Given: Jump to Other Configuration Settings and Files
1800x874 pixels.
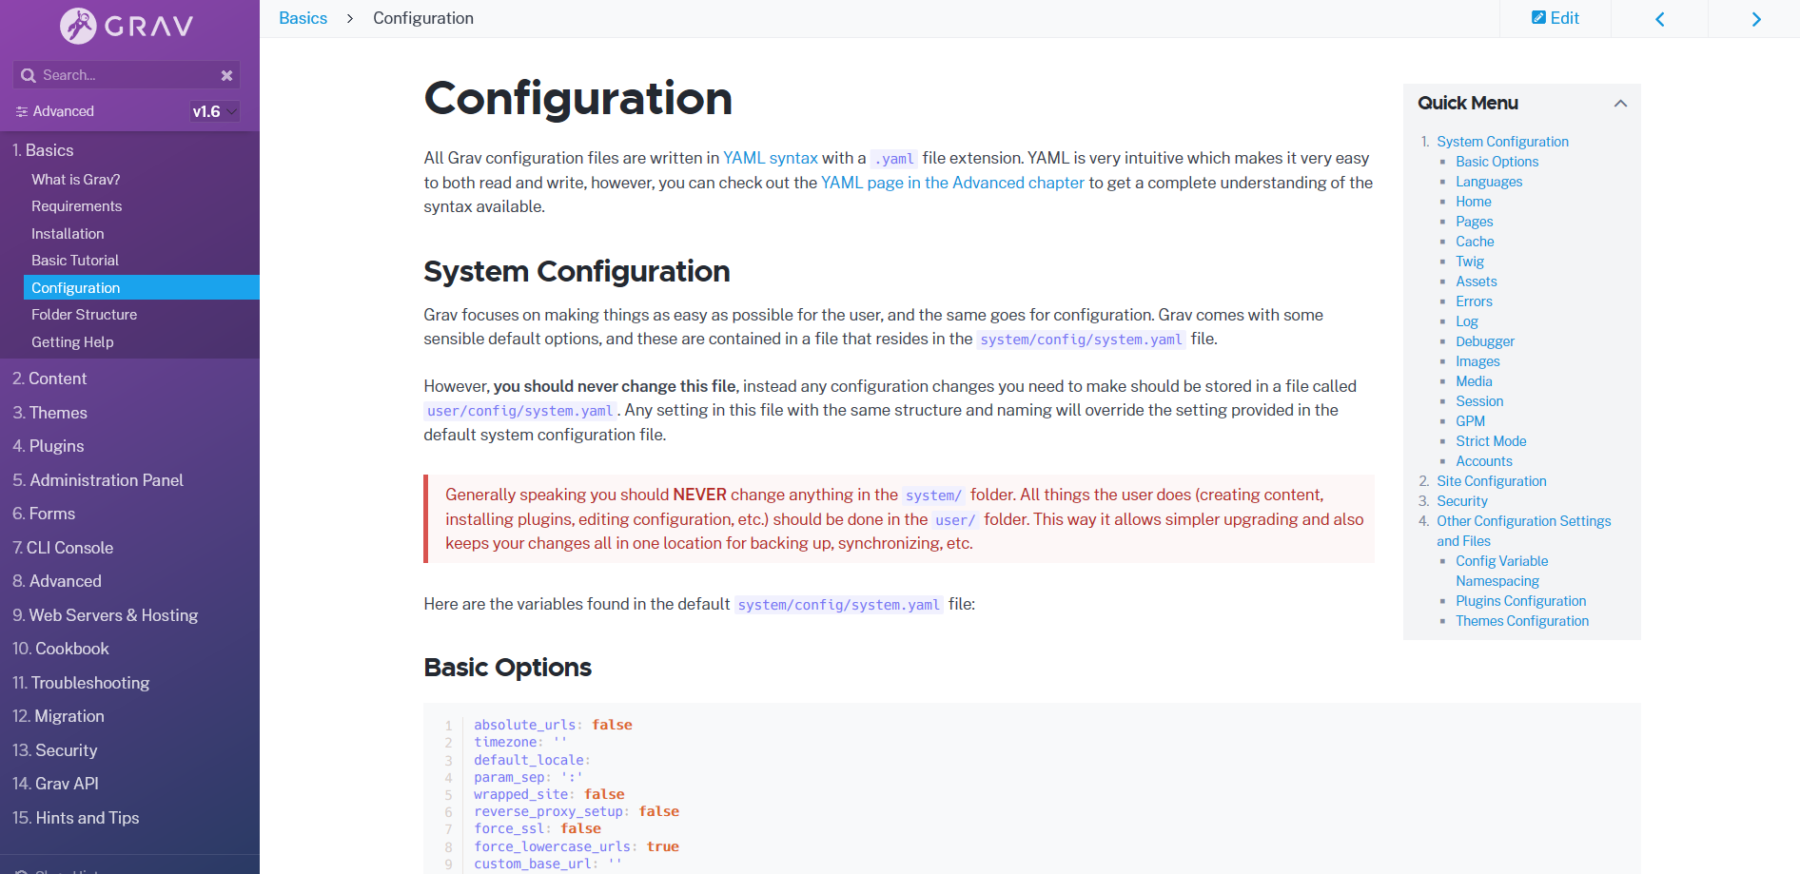Looking at the screenshot, I should pos(1524,531).
